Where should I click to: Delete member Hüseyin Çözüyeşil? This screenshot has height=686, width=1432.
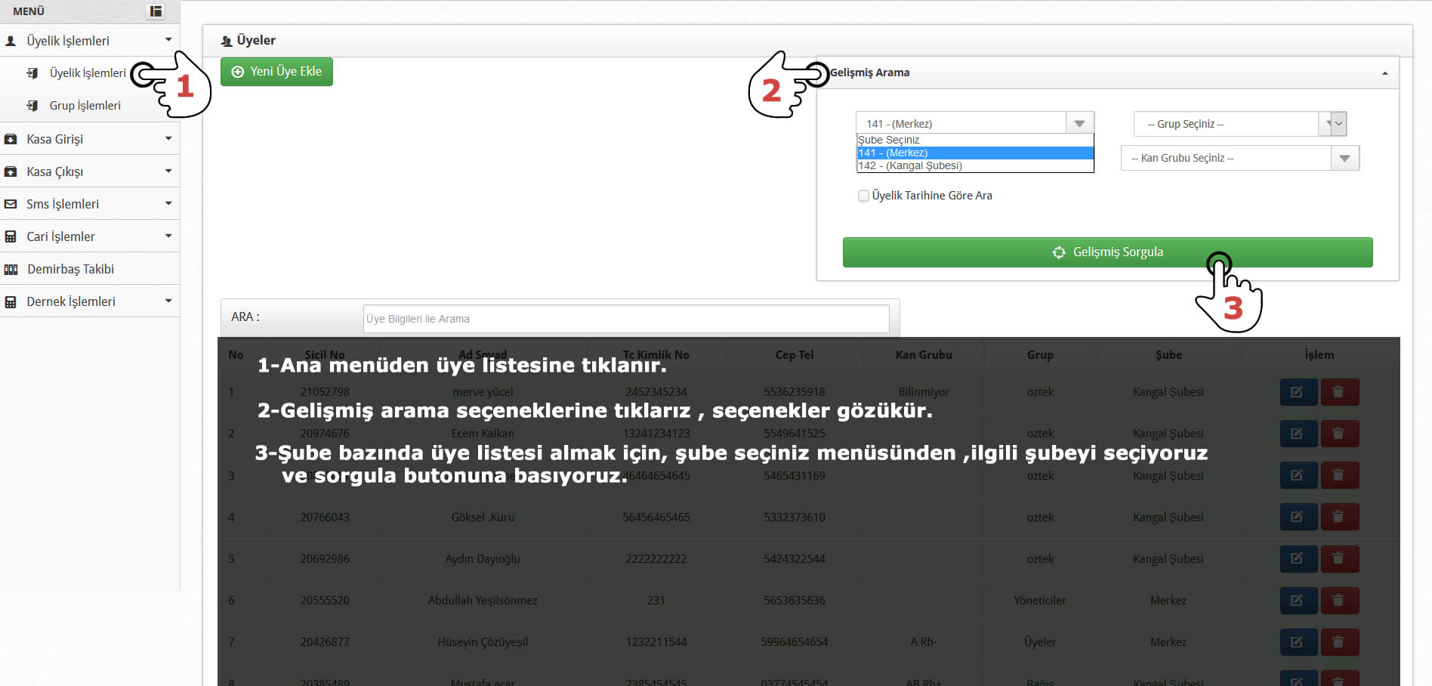(x=1339, y=642)
